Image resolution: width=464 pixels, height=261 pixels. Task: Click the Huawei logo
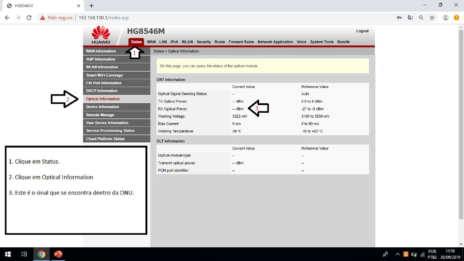pos(101,35)
